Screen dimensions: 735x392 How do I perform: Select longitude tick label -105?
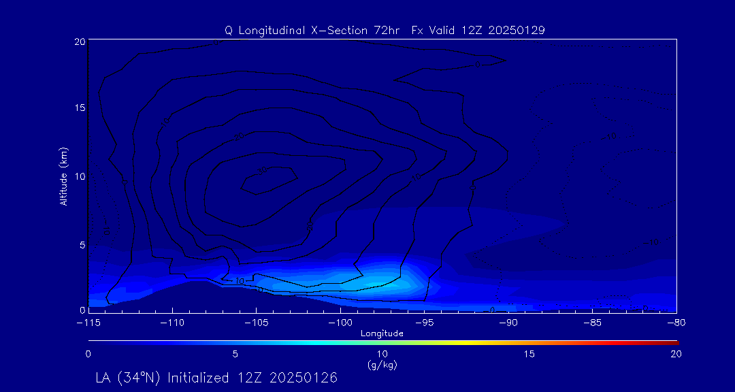257,323
